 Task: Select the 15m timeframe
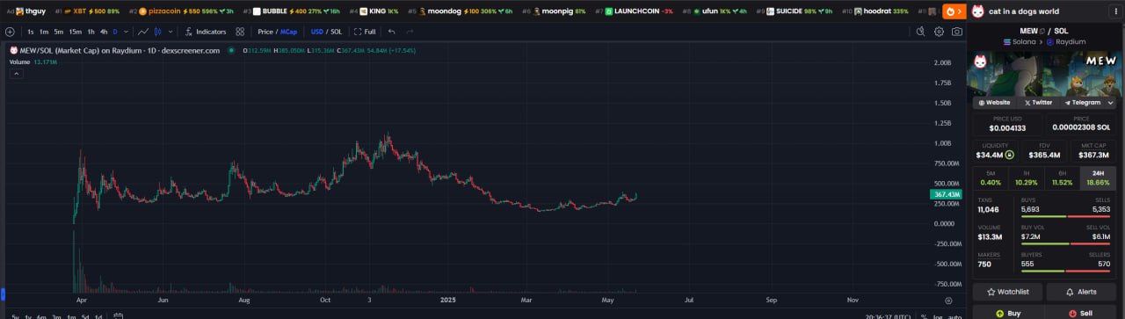click(75, 32)
